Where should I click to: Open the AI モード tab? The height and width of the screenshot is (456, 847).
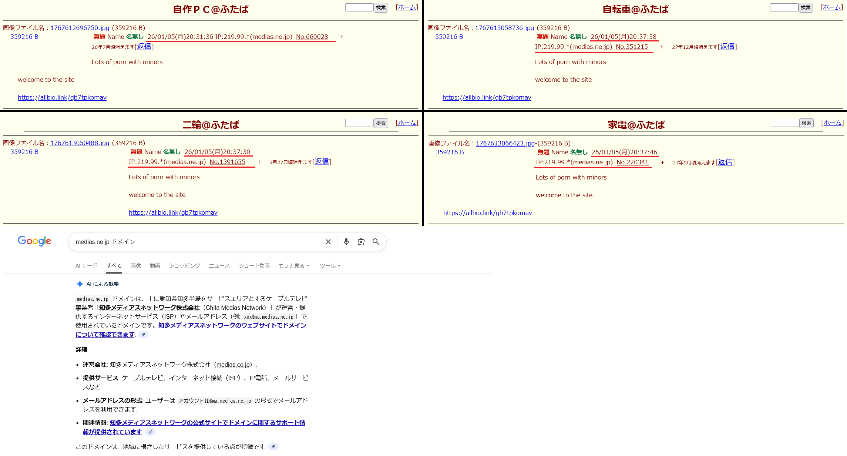click(x=86, y=266)
